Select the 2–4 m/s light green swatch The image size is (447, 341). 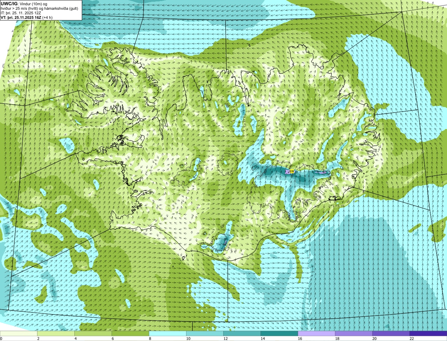click(x=56, y=333)
